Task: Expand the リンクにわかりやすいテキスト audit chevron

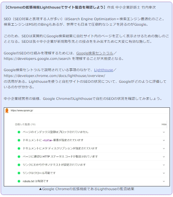Action: click(x=164, y=165)
